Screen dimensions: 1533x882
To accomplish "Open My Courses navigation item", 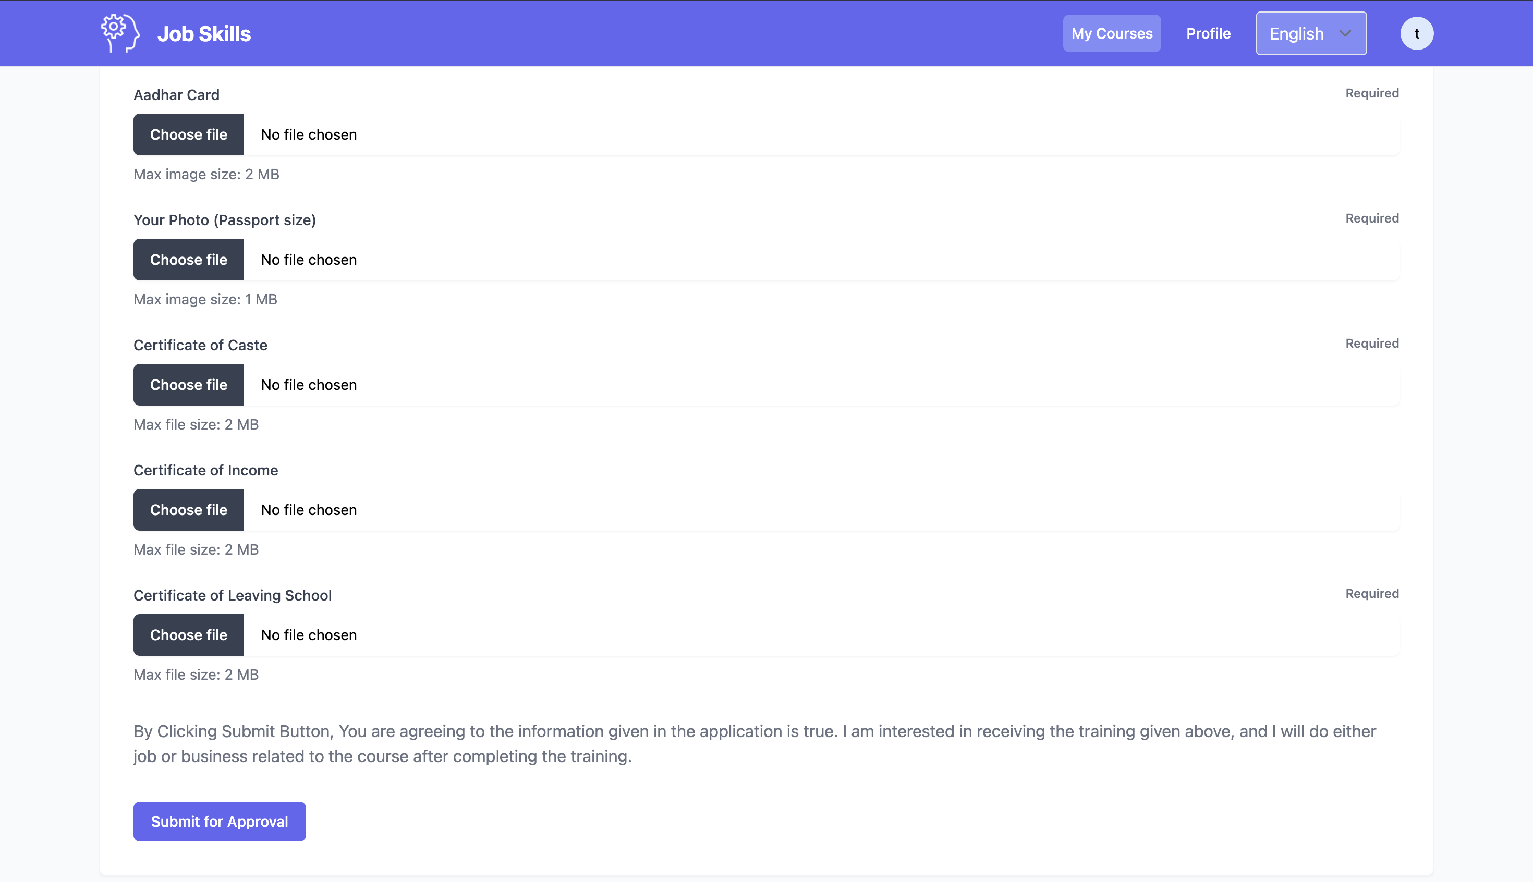I will point(1111,33).
